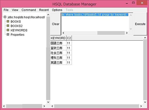Expand the KEYWORDS tree node

coord(8,30)
